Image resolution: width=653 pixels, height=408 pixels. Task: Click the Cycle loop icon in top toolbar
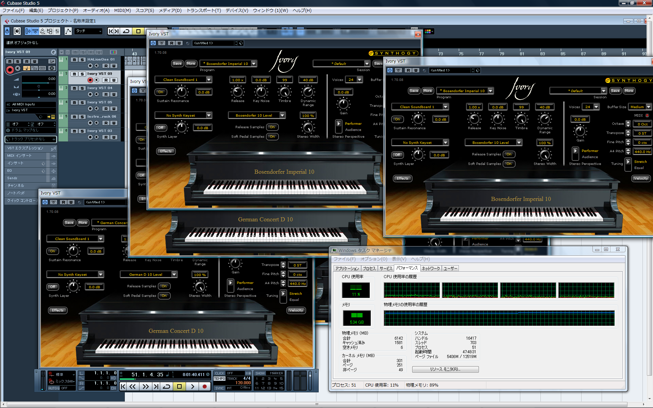[126, 31]
